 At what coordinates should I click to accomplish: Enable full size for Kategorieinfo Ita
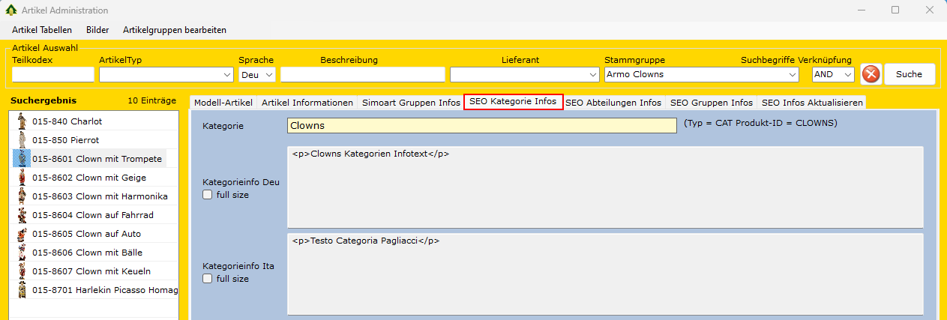(208, 279)
